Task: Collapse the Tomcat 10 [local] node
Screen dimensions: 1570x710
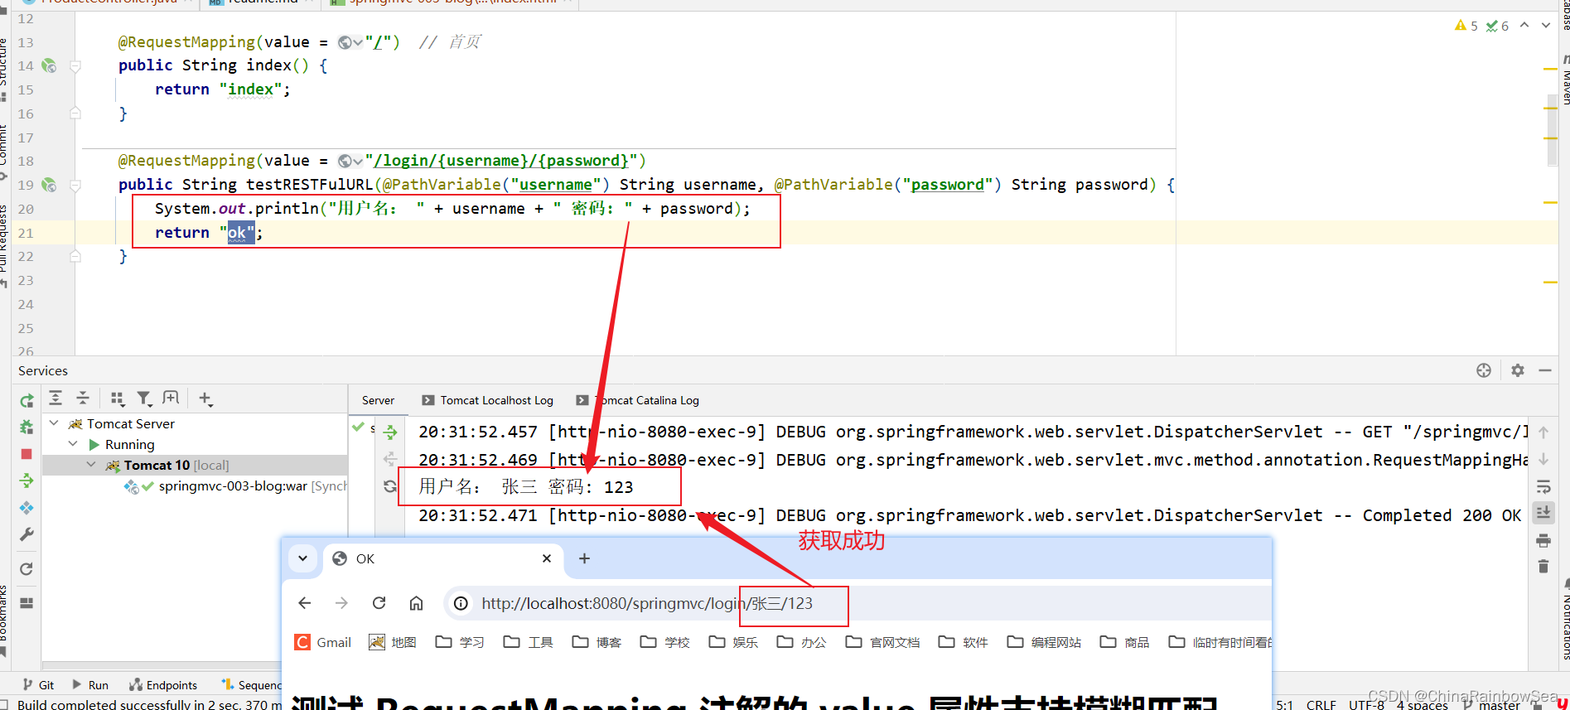Action: pos(91,465)
